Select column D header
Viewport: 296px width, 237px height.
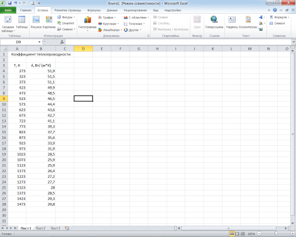[84, 48]
